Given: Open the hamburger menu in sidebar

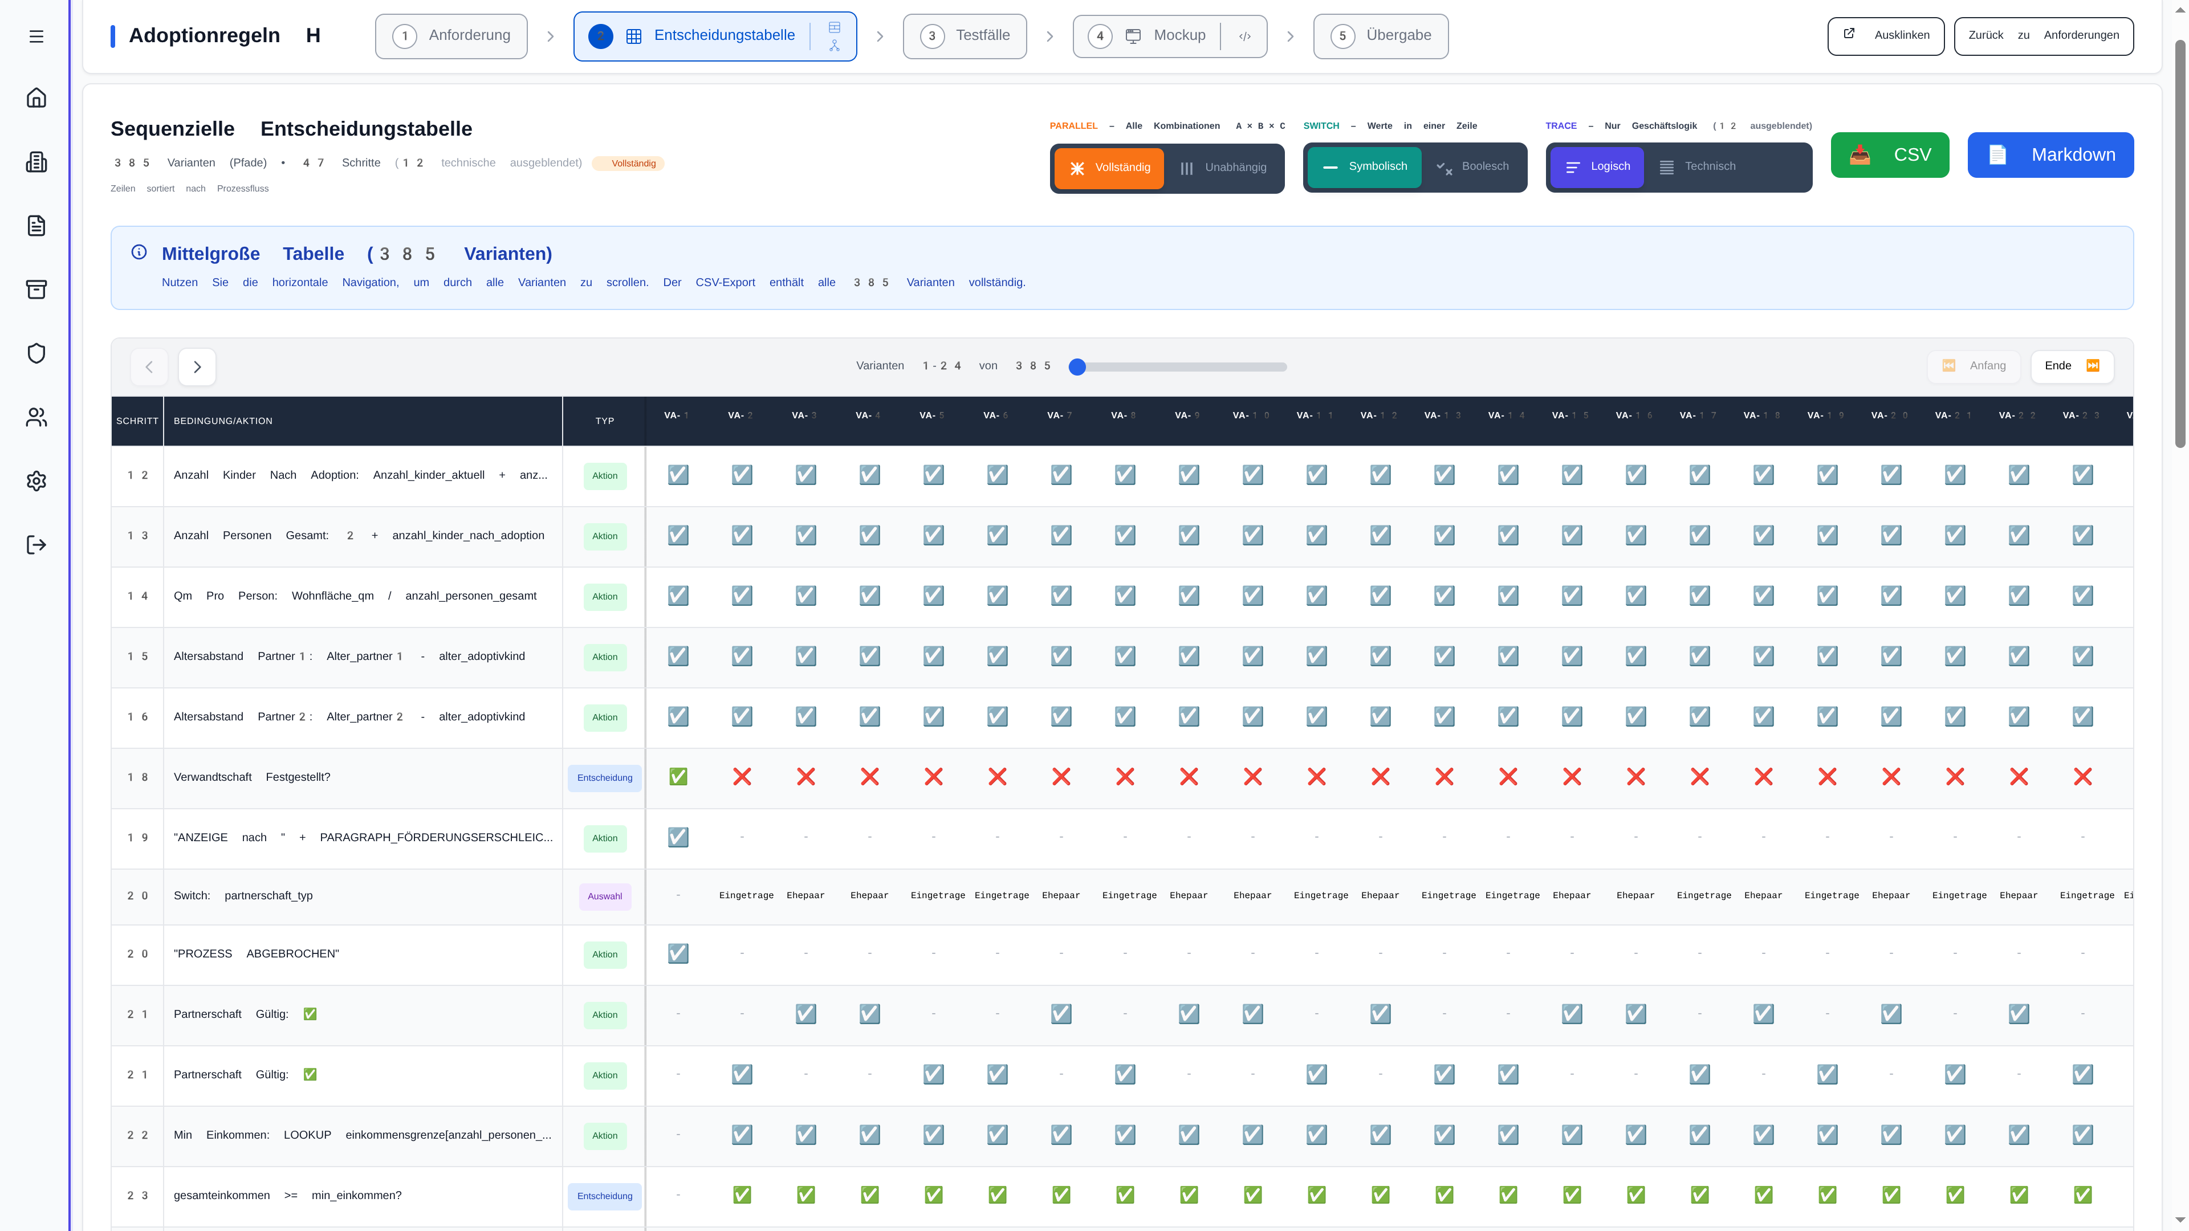Looking at the screenshot, I should 36,36.
